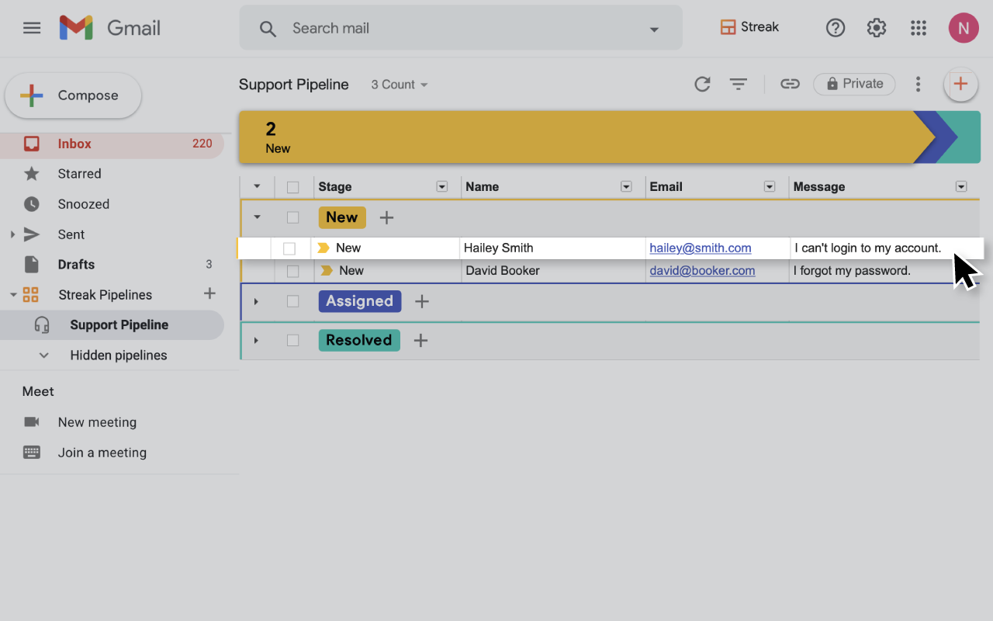Open the Google apps grid
The width and height of the screenshot is (993, 621).
click(x=919, y=28)
